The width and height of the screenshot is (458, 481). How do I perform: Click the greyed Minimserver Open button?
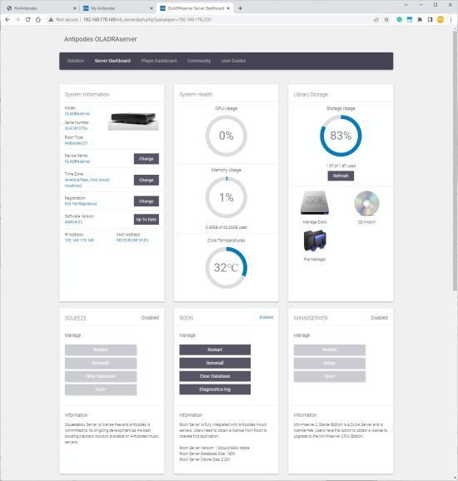coord(330,376)
